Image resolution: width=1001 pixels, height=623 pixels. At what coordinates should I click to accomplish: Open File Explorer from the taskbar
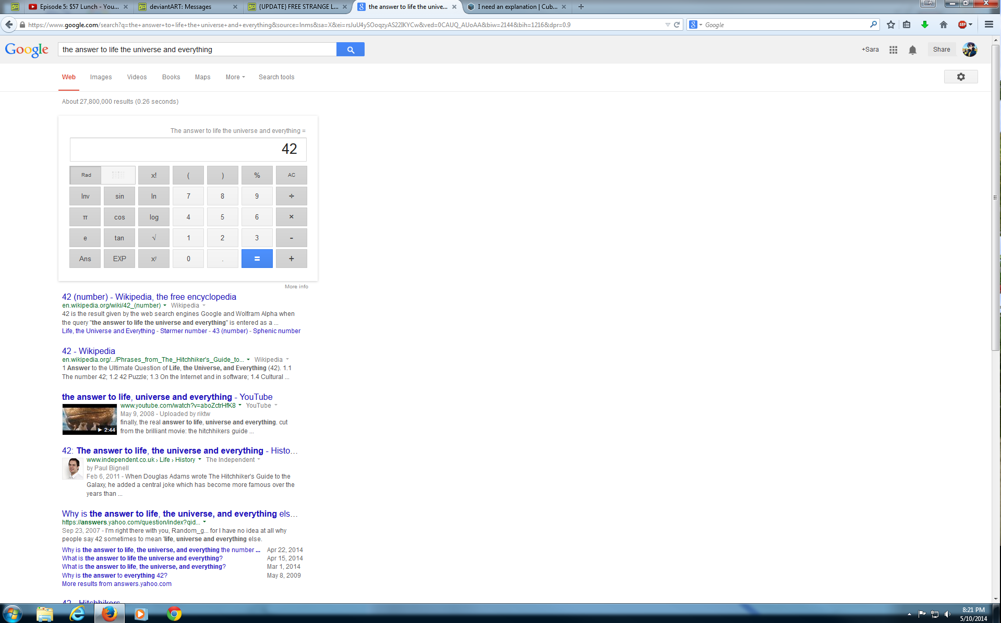click(45, 614)
